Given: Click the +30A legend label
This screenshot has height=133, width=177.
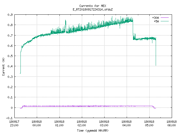Looking at the screenshot, I should coord(155,18).
